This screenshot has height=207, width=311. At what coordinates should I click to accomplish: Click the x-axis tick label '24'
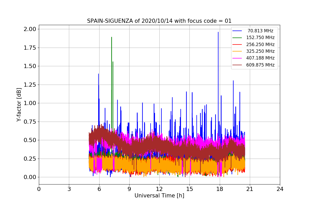coord(280,189)
